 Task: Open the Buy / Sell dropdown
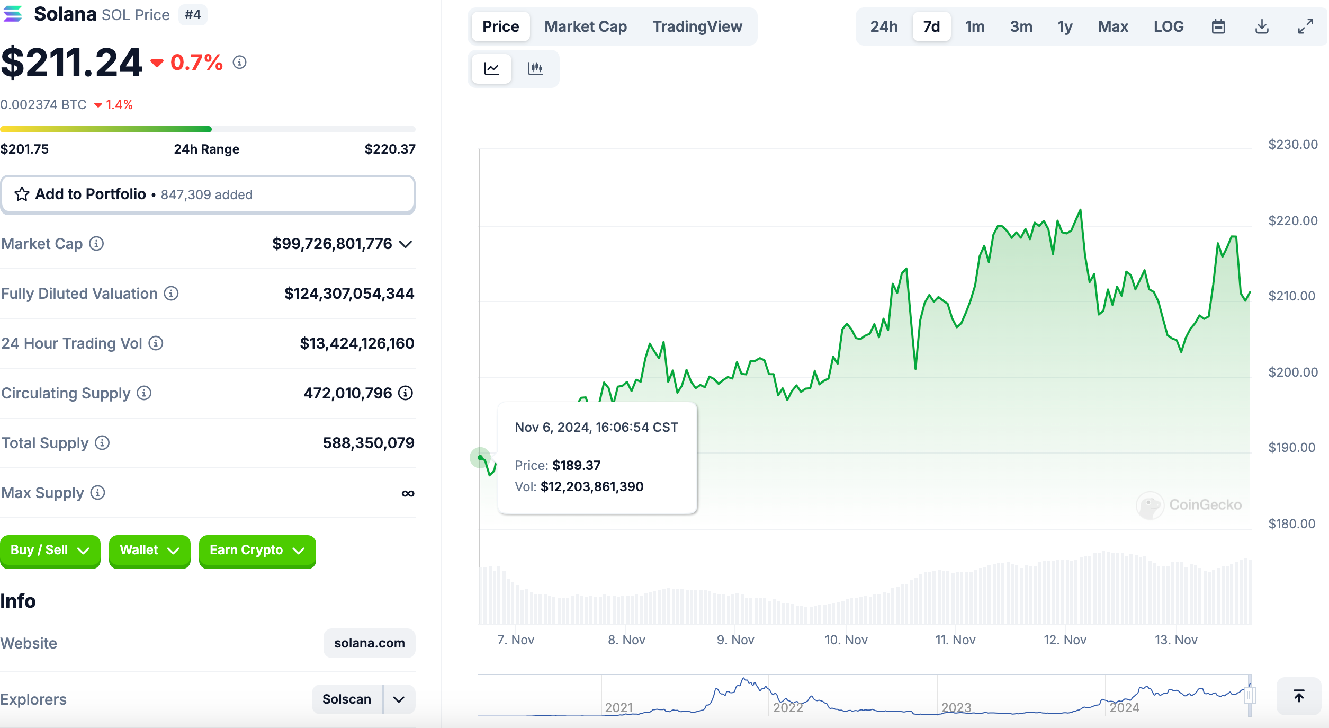click(x=50, y=551)
